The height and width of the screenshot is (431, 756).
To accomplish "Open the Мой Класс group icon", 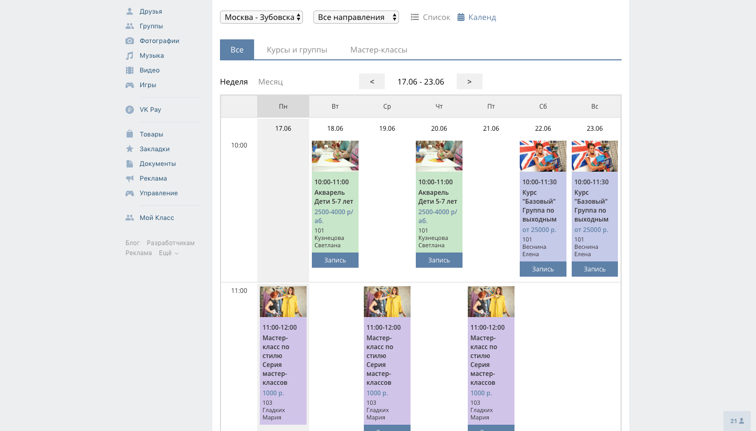I will pos(130,217).
